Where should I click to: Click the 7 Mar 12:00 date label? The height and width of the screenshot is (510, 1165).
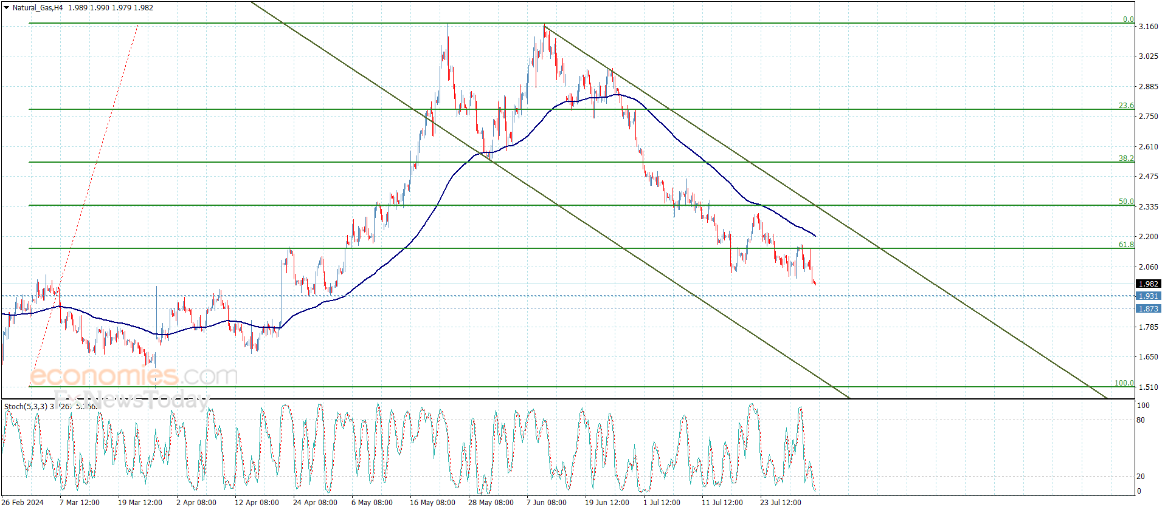(80, 502)
